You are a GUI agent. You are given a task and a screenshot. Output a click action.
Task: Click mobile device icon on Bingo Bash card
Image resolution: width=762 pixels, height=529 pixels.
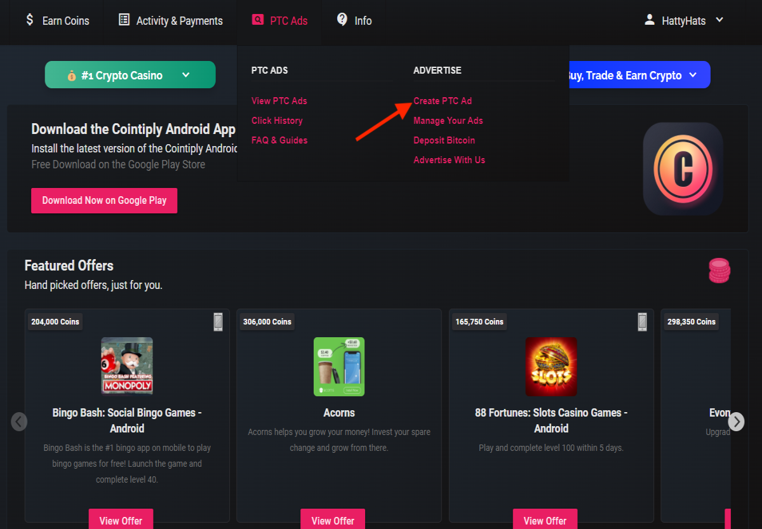pyautogui.click(x=218, y=322)
